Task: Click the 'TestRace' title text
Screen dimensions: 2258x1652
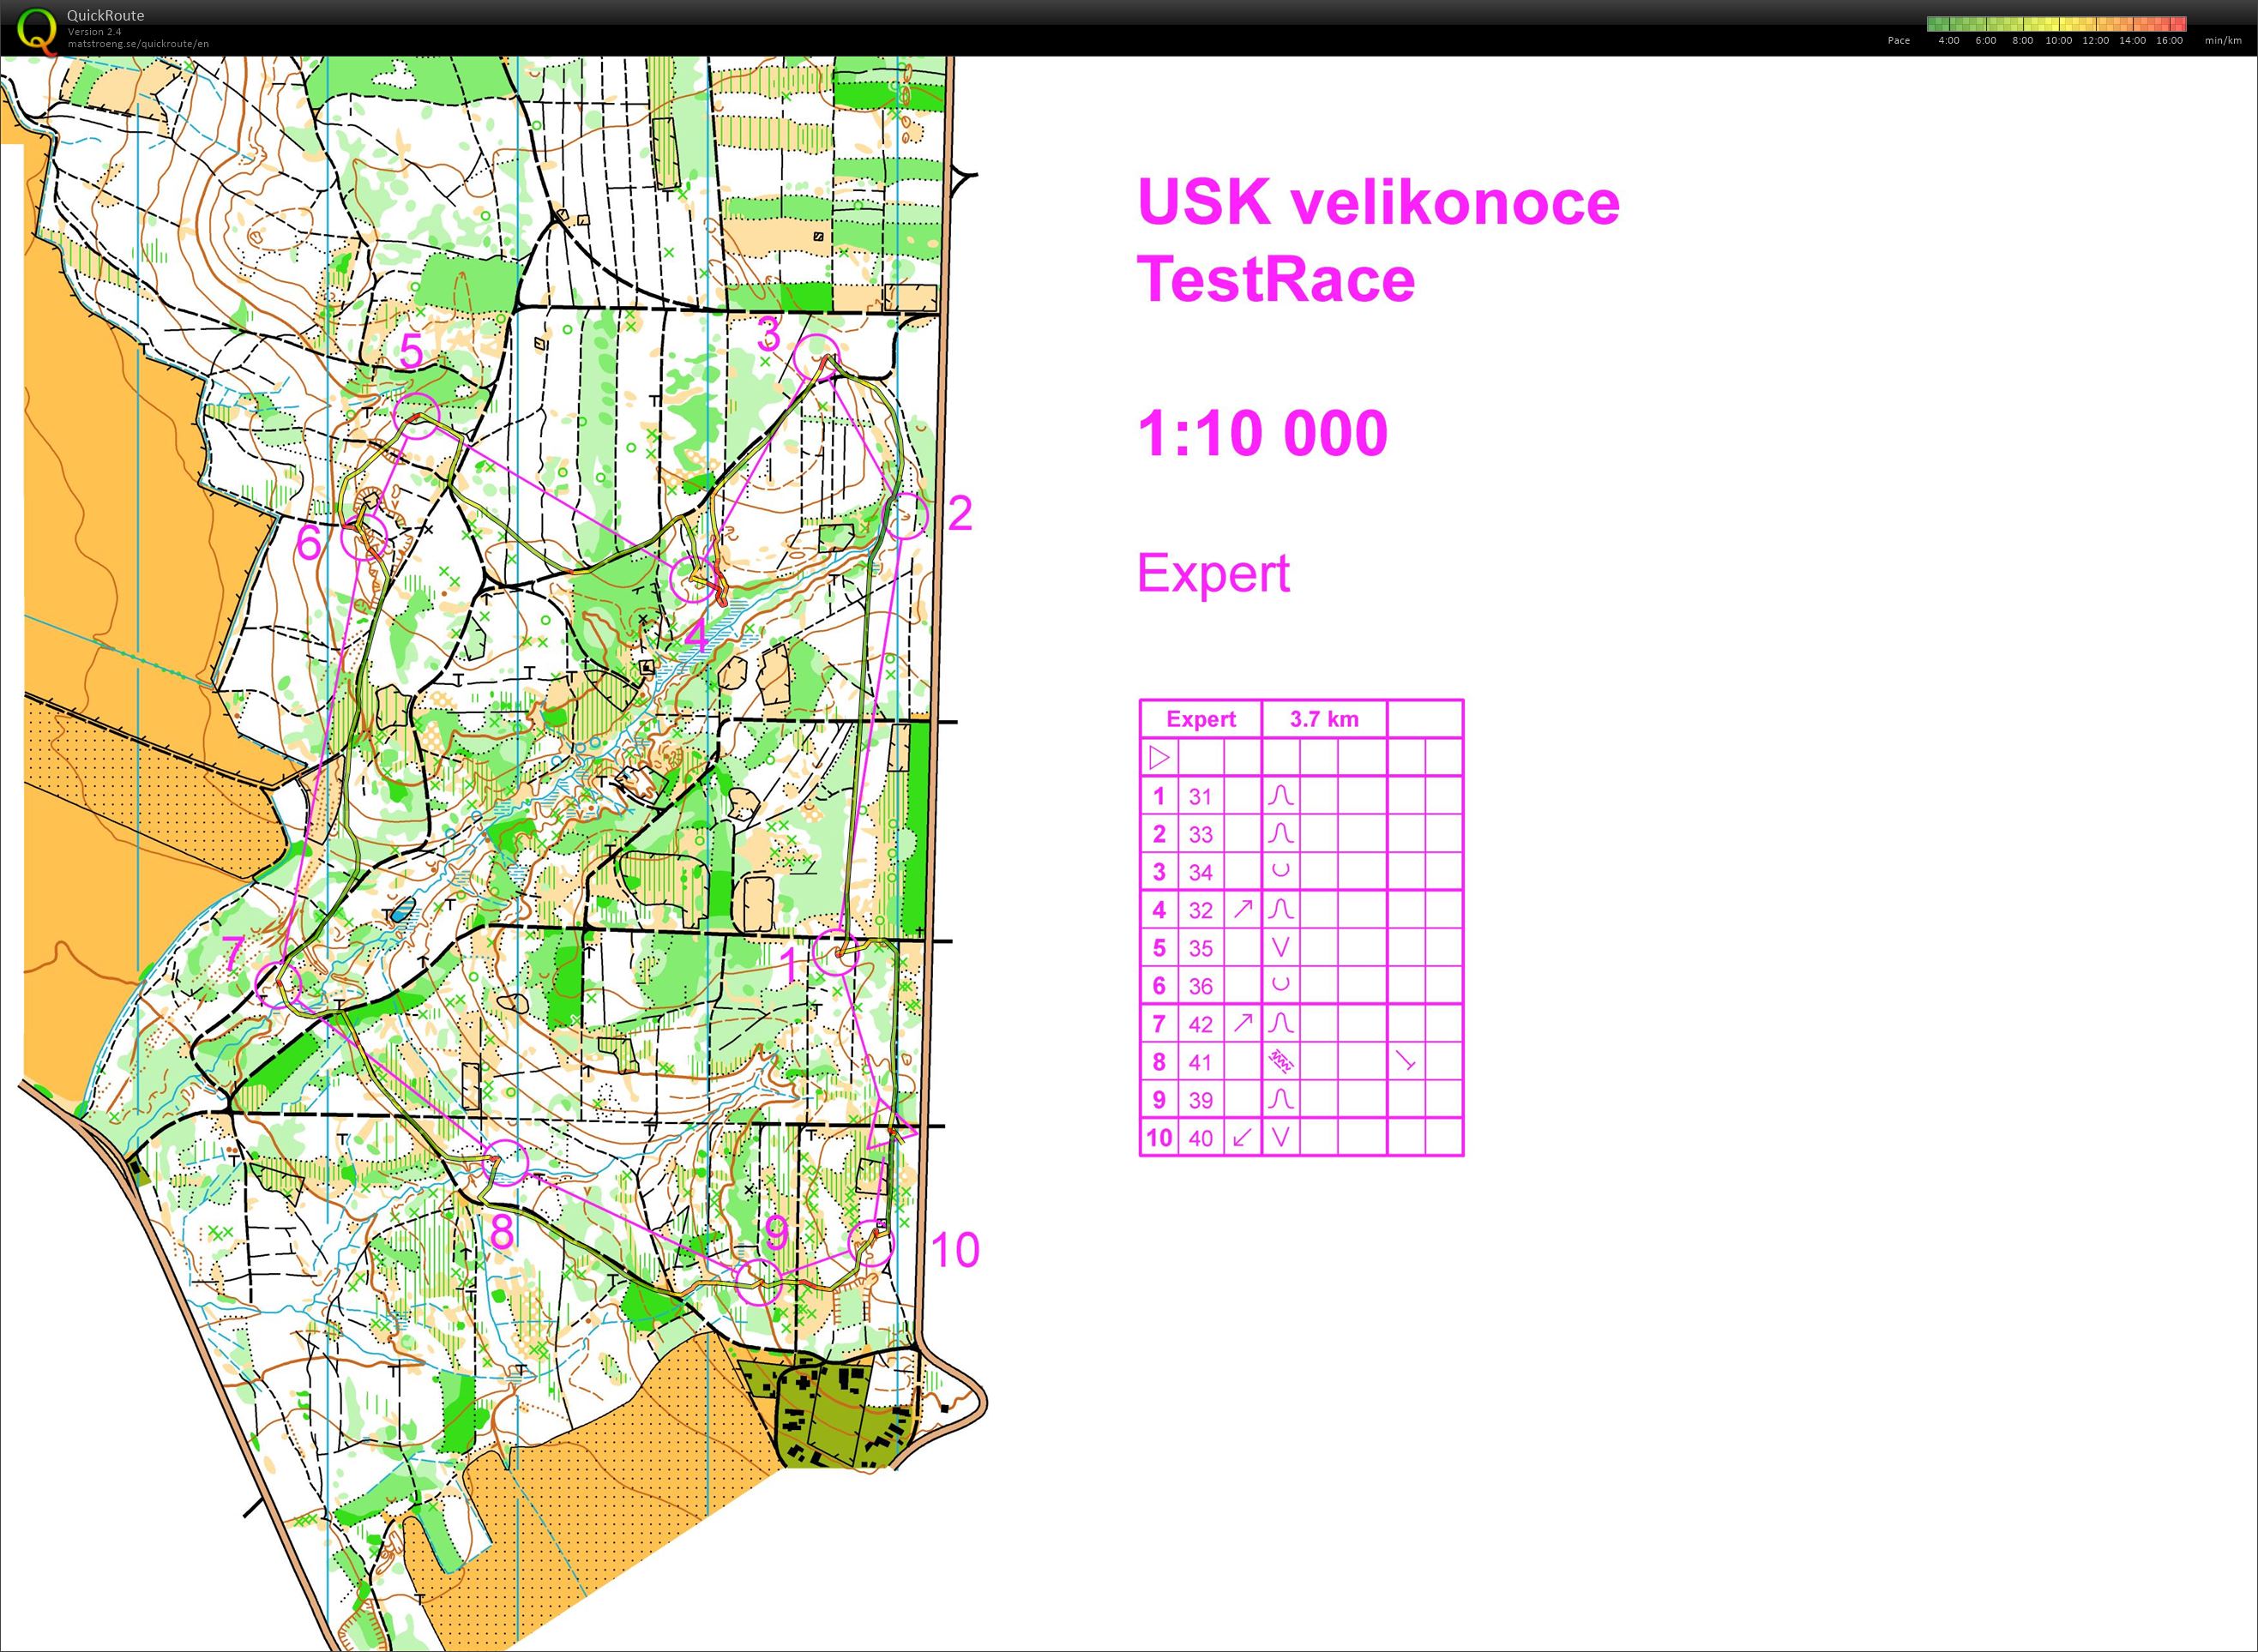Action: [x=1275, y=279]
